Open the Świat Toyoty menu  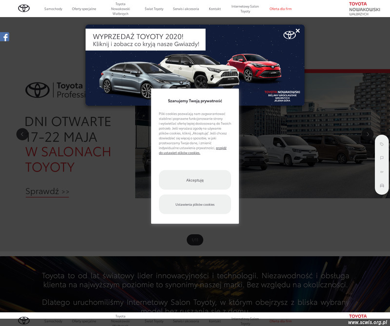click(x=154, y=9)
